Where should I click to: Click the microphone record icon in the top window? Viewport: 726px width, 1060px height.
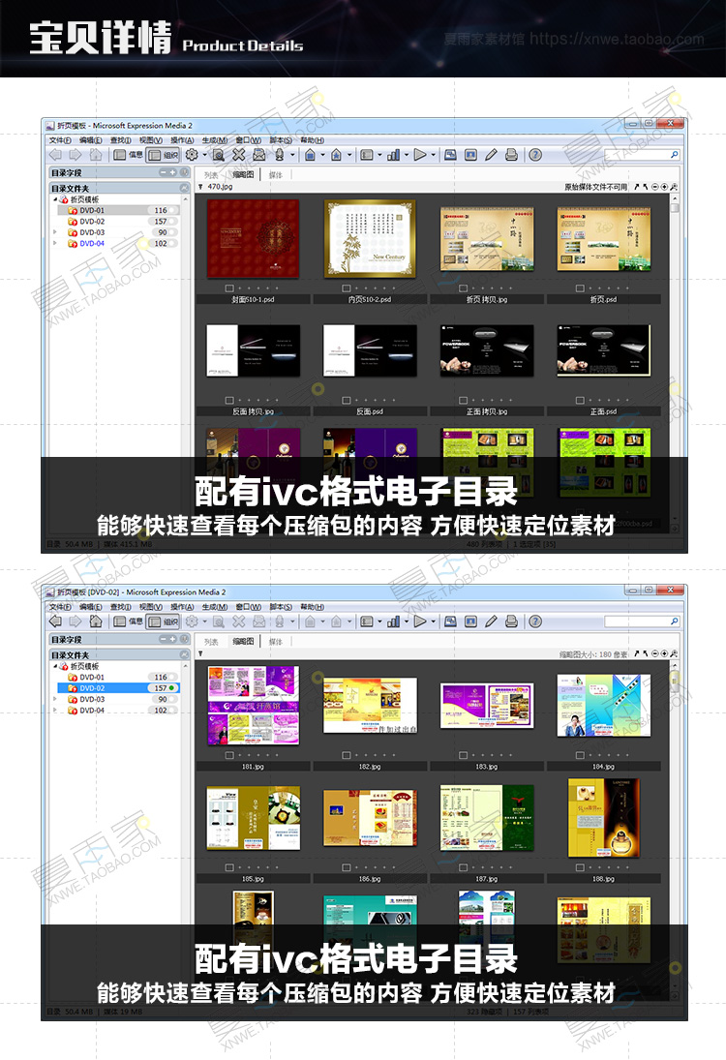click(x=279, y=155)
